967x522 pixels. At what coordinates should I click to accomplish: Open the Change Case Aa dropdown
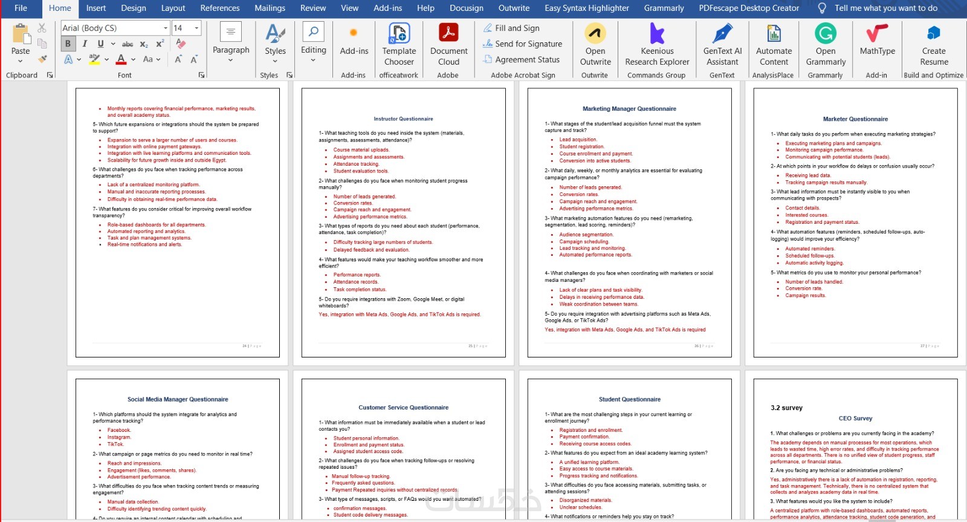tap(152, 59)
